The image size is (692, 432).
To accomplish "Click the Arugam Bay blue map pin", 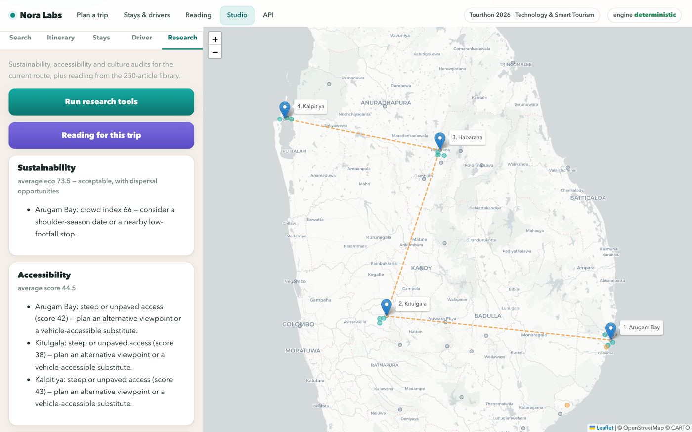I will click(x=611, y=331).
